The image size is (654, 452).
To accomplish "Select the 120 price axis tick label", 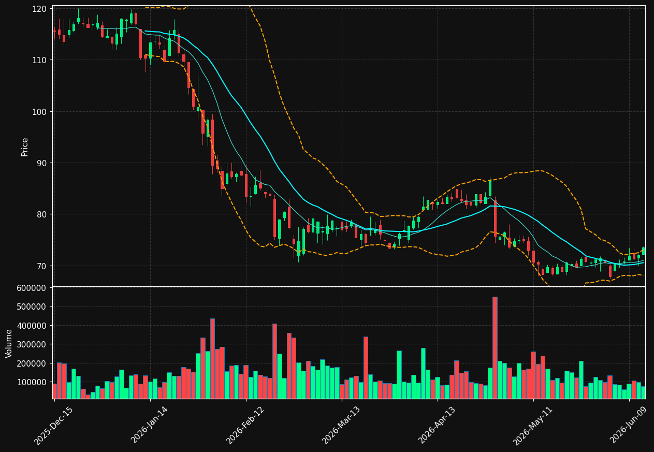I will (40, 9).
